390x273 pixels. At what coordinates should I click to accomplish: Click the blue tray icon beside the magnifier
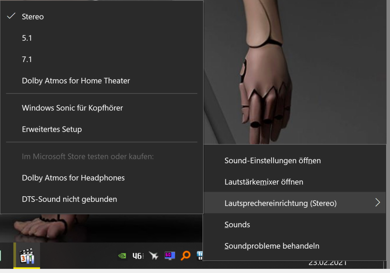pyautogui.click(x=199, y=256)
